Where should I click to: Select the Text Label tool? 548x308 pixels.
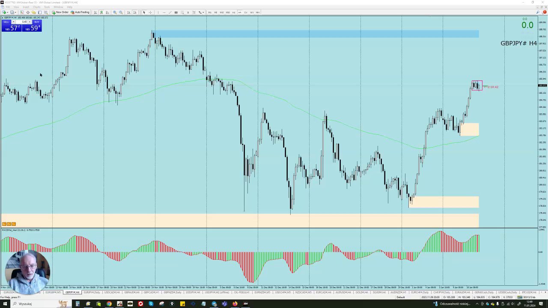194,12
